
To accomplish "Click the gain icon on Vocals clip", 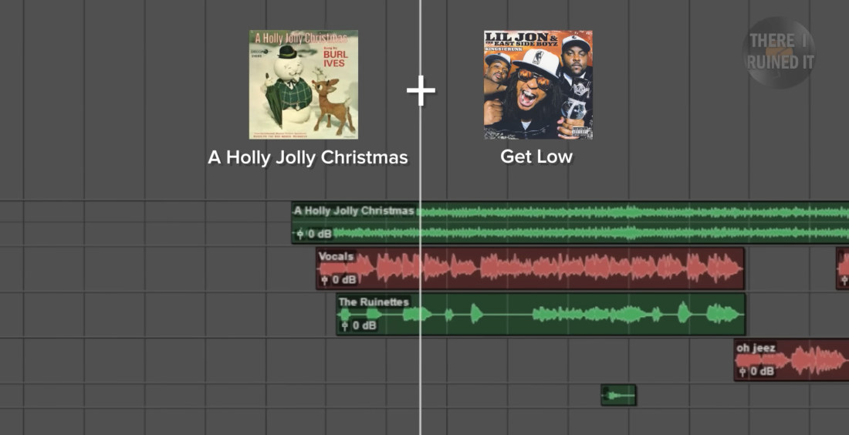I will (324, 280).
